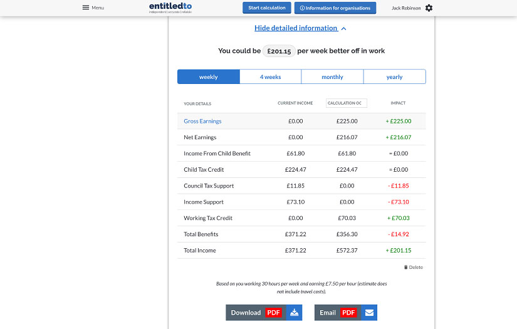Click the Email PDF button
517x329 pixels.
[345, 313]
